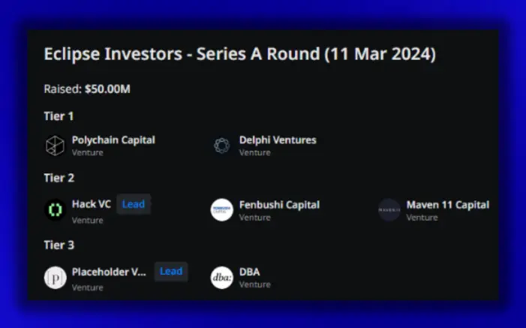Click the Tier 1 heading

click(x=59, y=116)
